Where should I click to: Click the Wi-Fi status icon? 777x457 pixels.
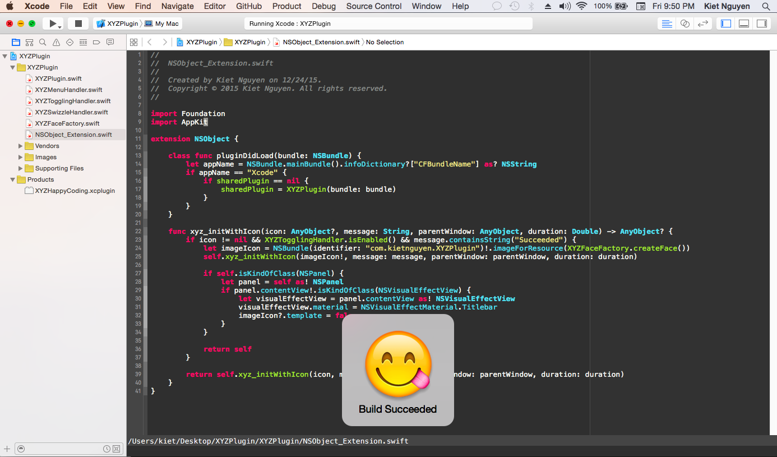point(581,6)
